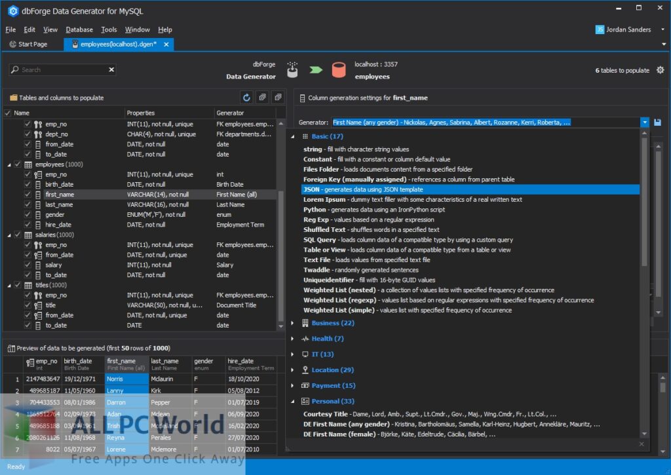Save the current generator settings
Image resolution: width=671 pixels, height=475 pixels.
pyautogui.click(x=657, y=122)
